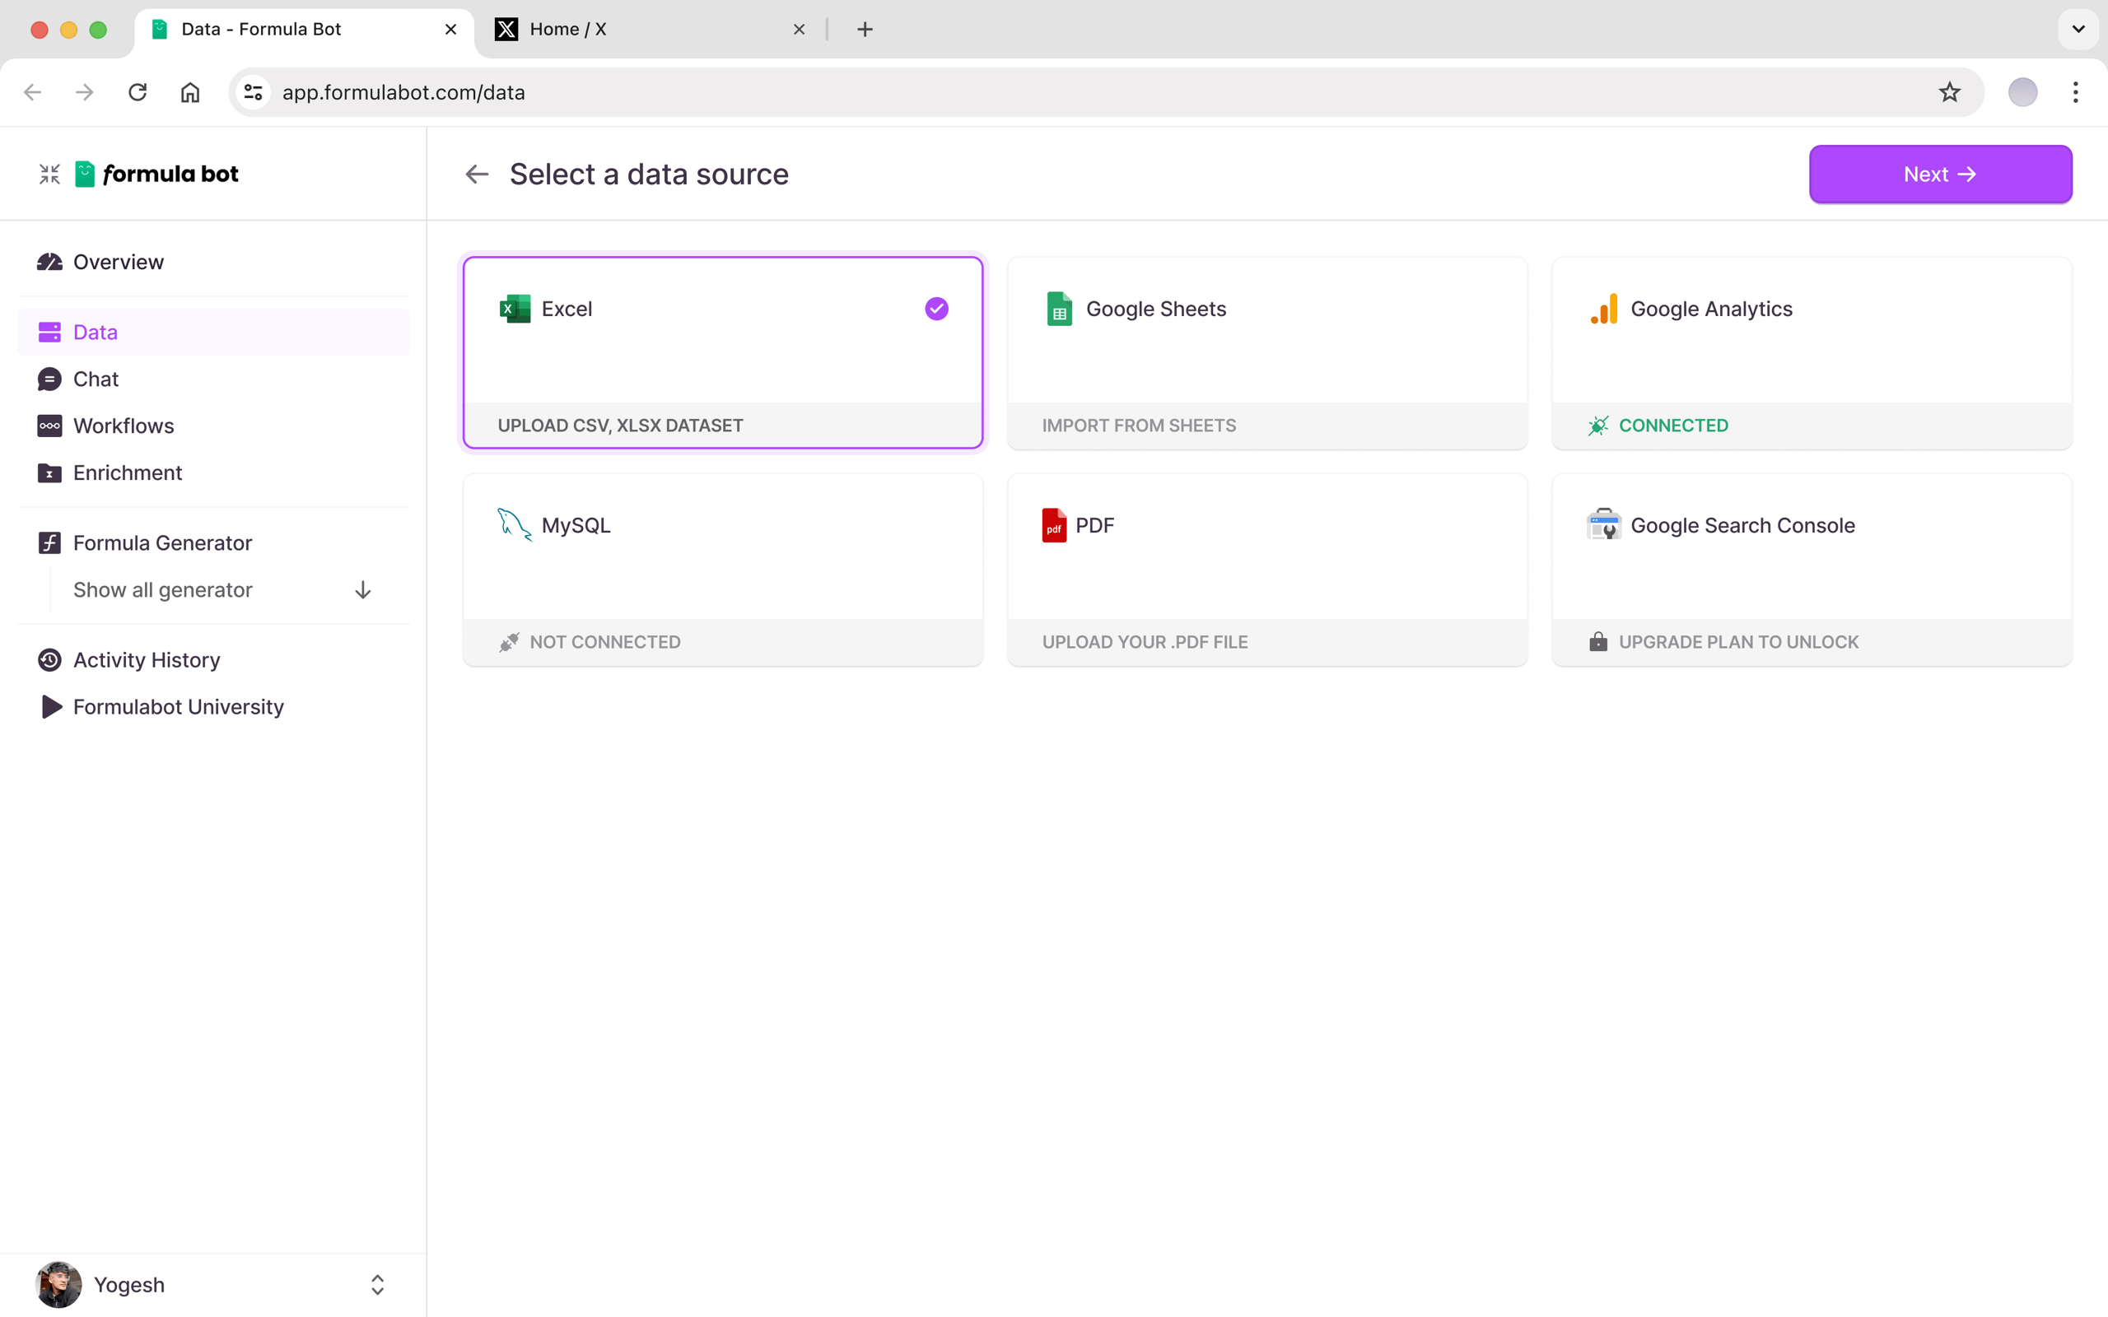Toggle the Excel selected checkmark

(x=936, y=309)
